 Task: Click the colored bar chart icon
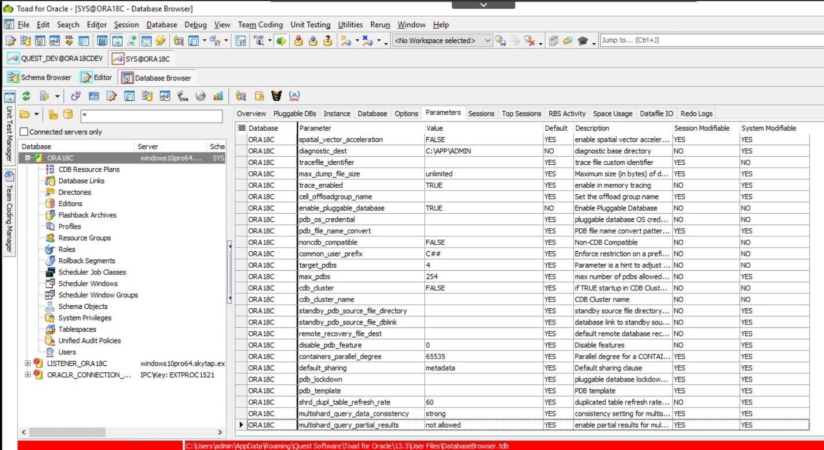point(218,96)
